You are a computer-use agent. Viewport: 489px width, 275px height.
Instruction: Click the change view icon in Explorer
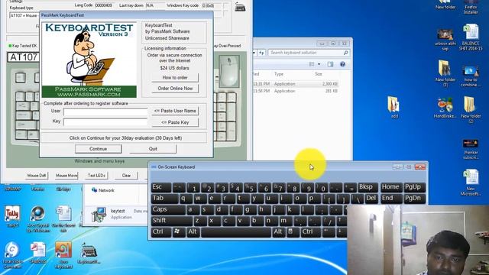click(x=311, y=64)
